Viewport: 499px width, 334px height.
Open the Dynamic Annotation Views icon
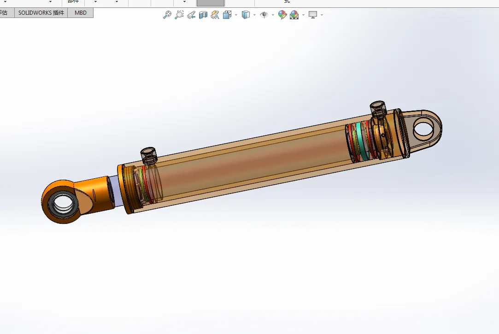click(x=215, y=15)
